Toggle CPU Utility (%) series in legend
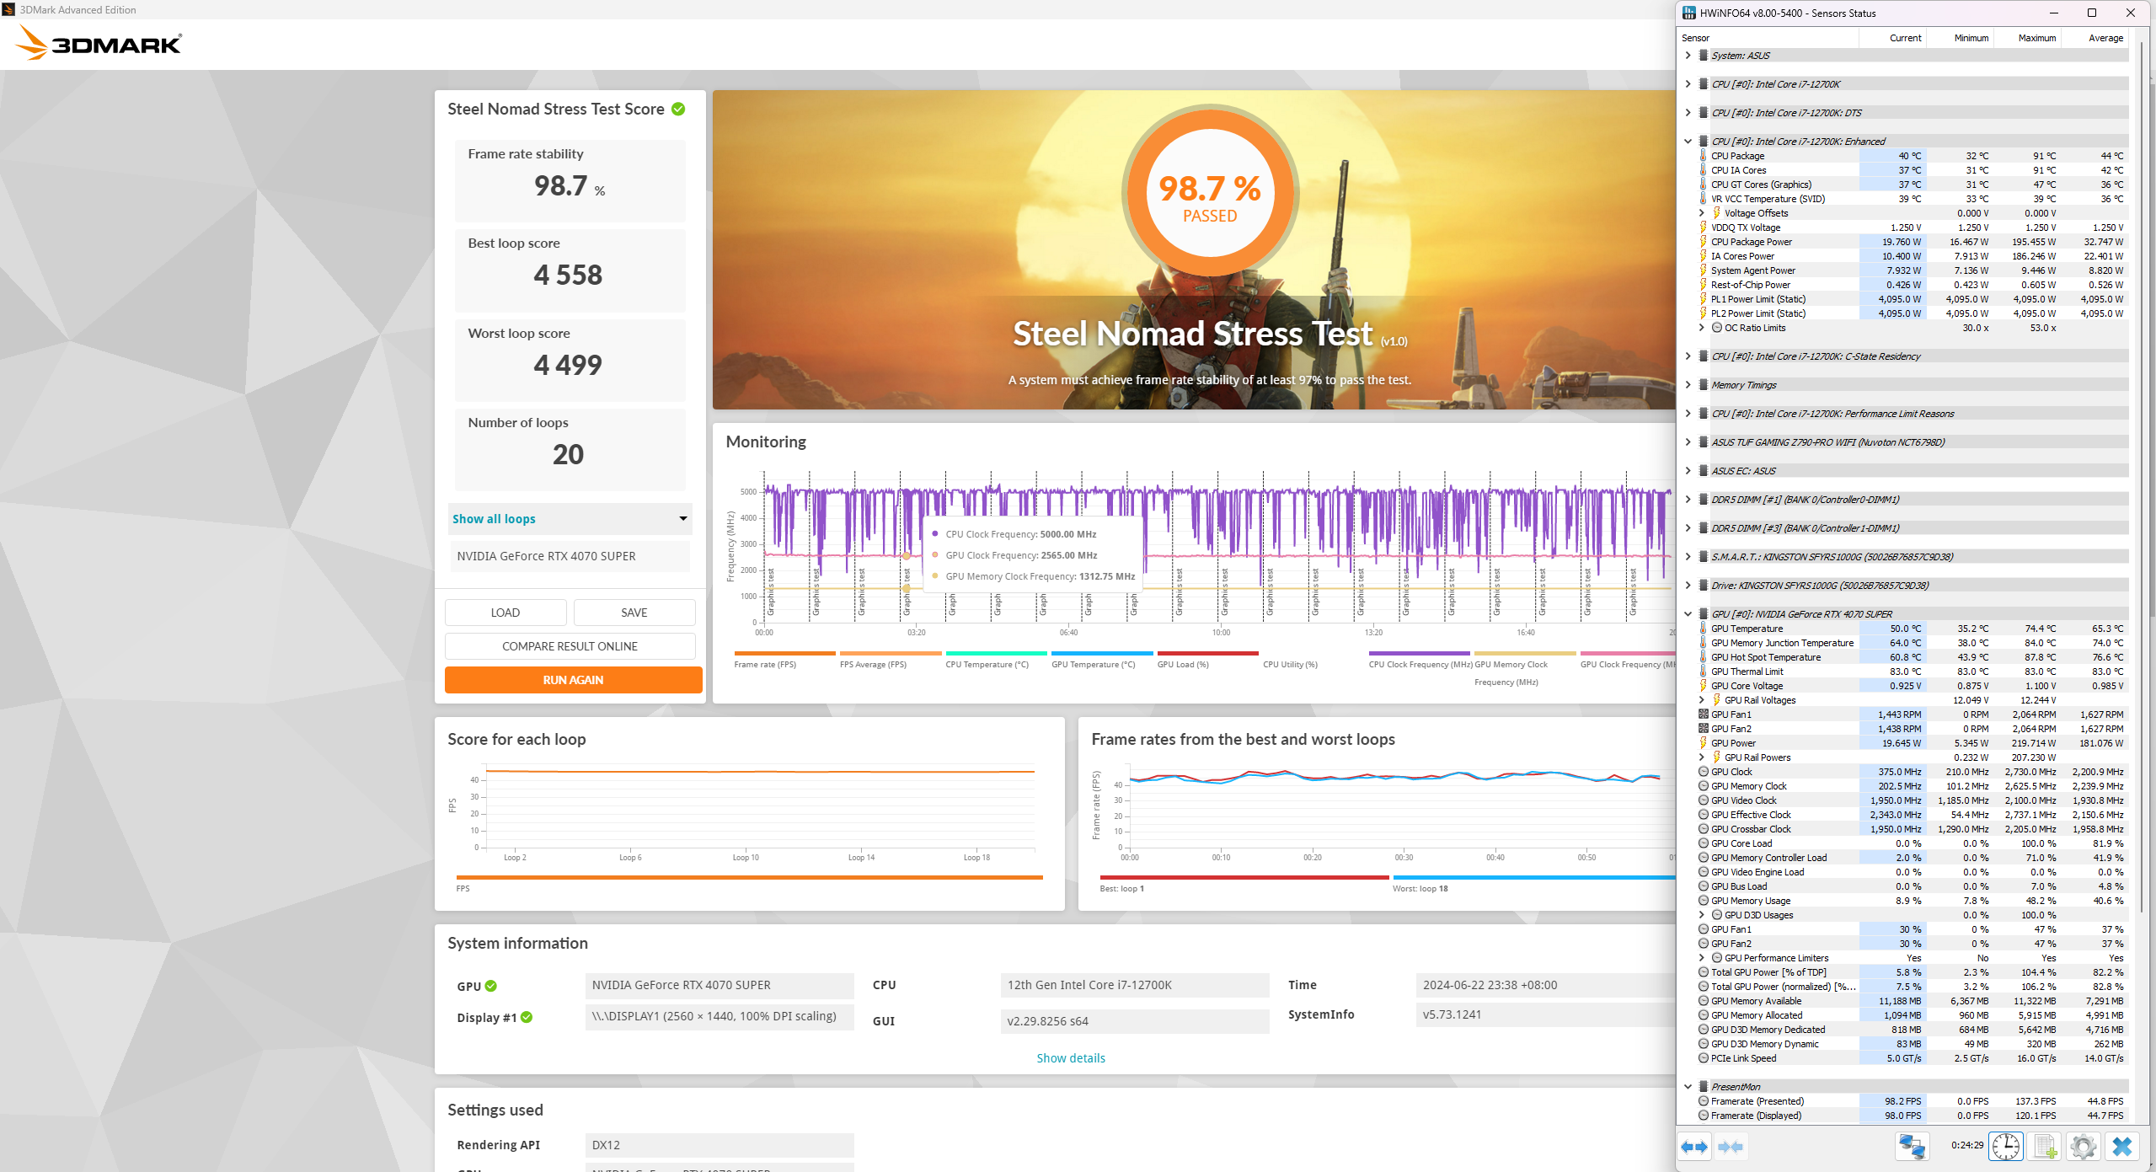 point(1313,659)
